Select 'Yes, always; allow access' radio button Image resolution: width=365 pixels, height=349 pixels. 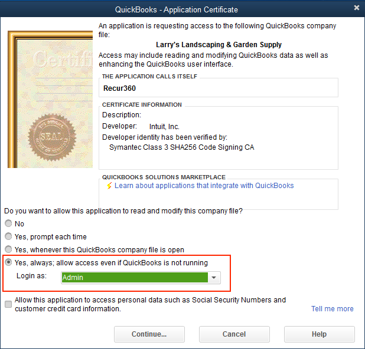(8, 262)
